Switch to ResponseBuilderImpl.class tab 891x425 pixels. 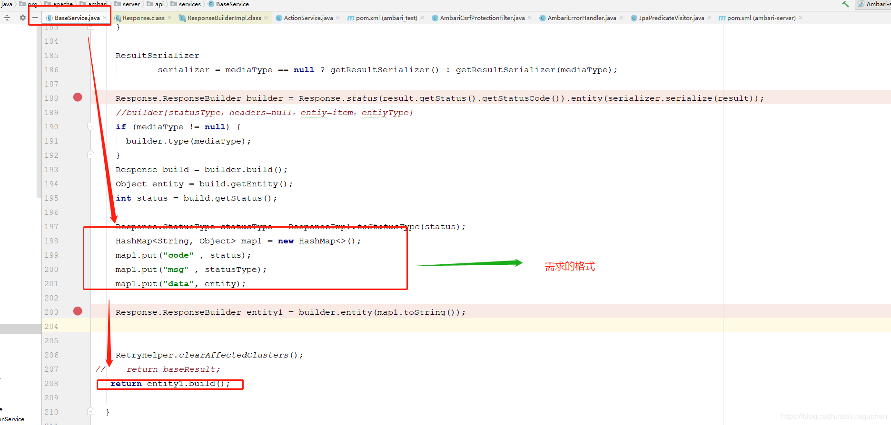point(224,18)
